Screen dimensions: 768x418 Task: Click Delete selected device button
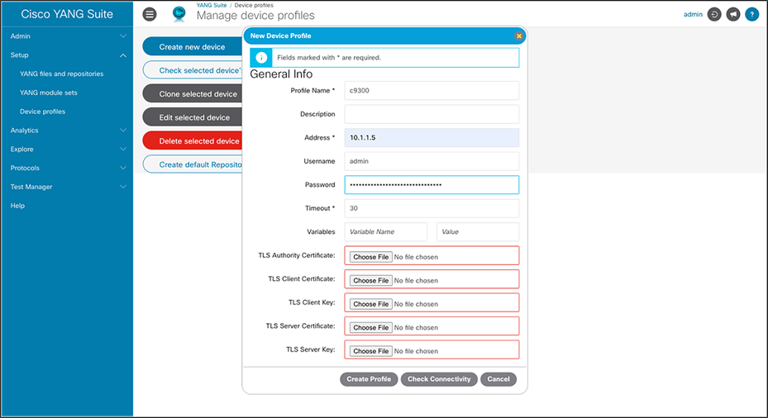tap(193, 141)
